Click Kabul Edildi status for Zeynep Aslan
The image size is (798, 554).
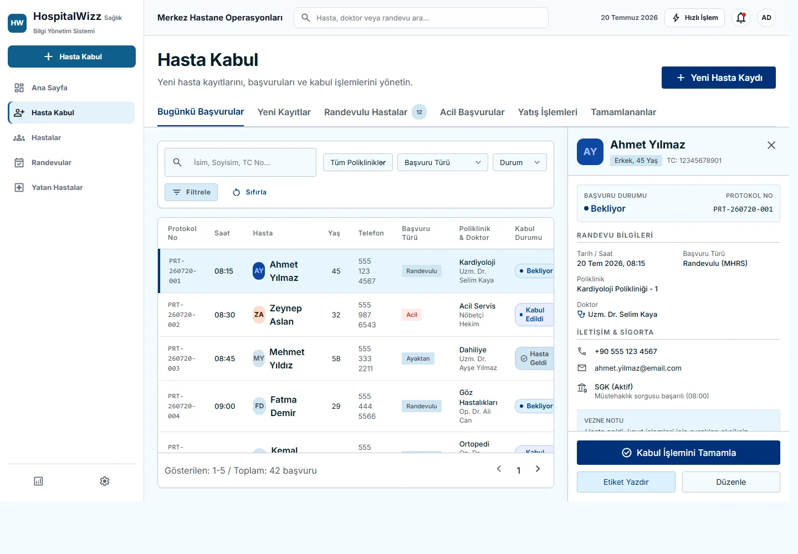535,315
